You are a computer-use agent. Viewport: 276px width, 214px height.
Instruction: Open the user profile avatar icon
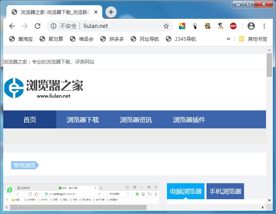[x=251, y=26]
